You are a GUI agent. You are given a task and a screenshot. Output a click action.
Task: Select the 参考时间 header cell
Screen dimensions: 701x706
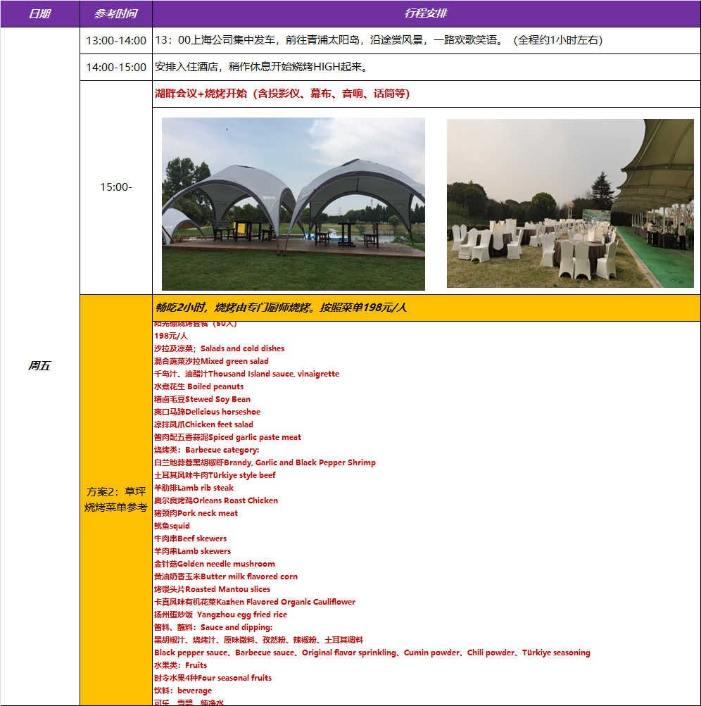tap(115, 13)
